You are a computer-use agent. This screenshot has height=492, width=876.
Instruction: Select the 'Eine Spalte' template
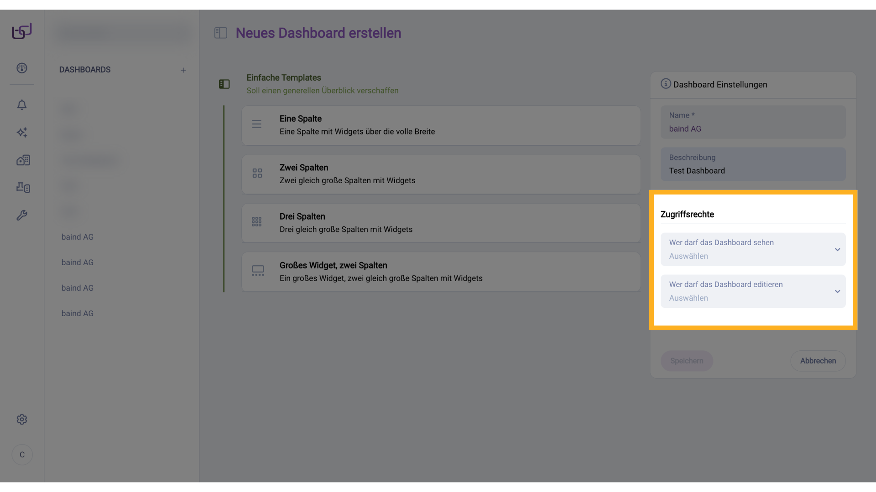click(x=441, y=125)
